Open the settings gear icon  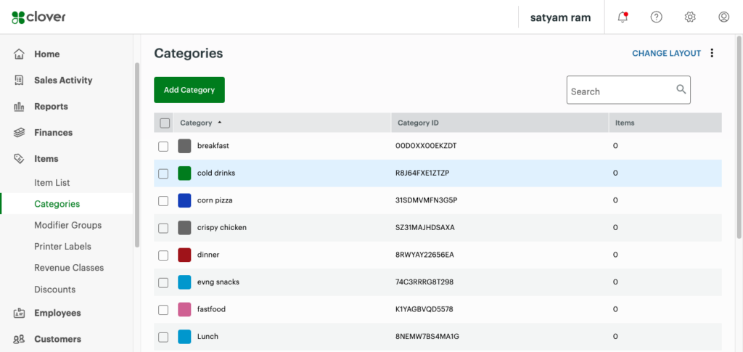click(x=690, y=17)
